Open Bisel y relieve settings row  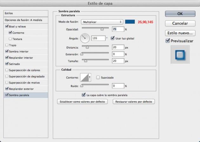[26, 27]
